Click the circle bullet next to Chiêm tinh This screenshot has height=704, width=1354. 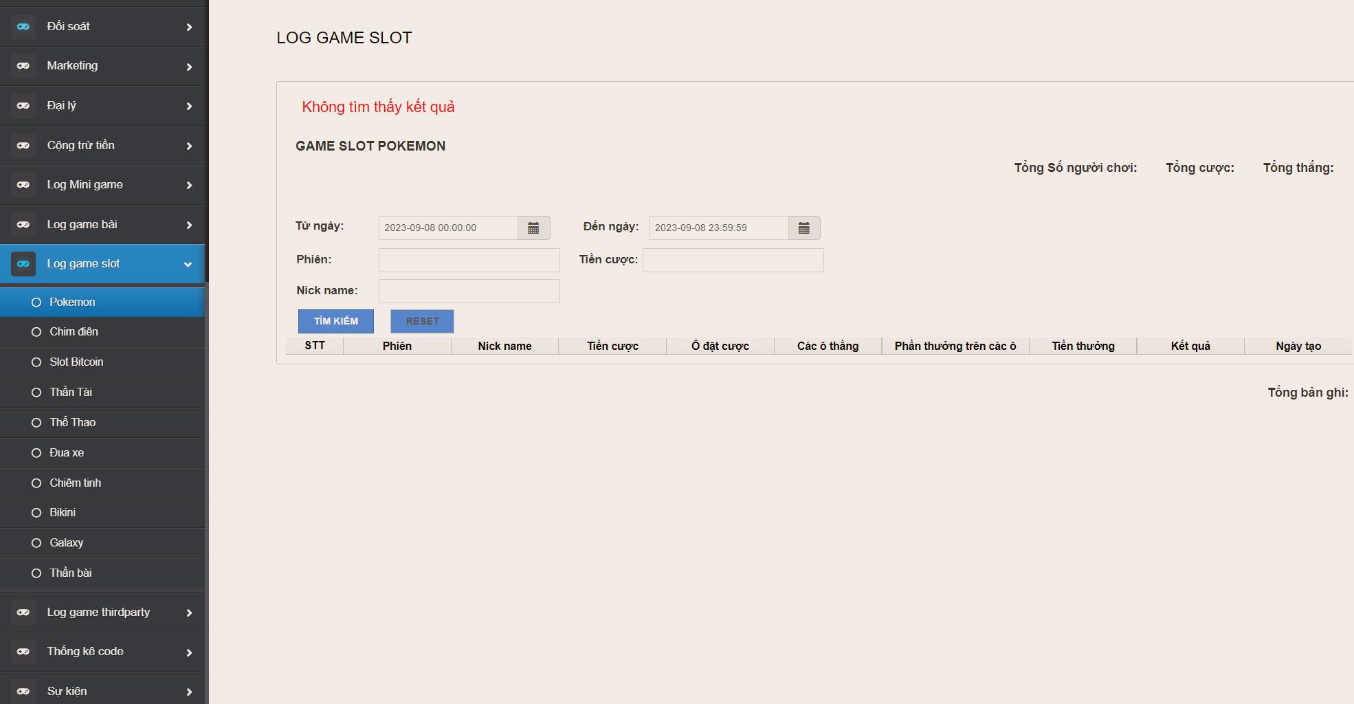36,483
